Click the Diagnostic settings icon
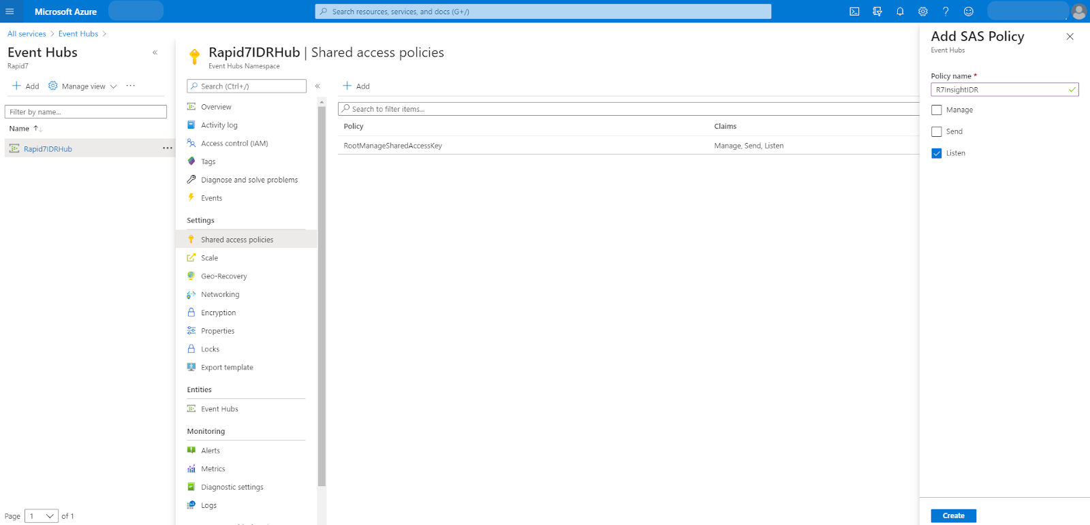The height and width of the screenshot is (525, 1090). click(191, 487)
